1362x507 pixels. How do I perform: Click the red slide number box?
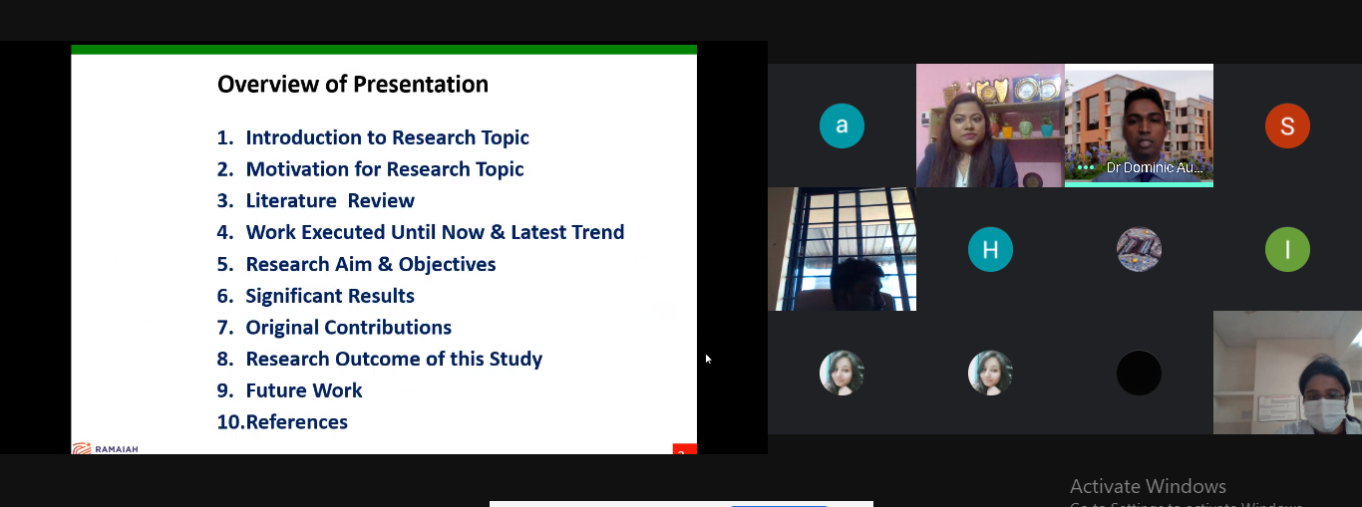click(684, 450)
